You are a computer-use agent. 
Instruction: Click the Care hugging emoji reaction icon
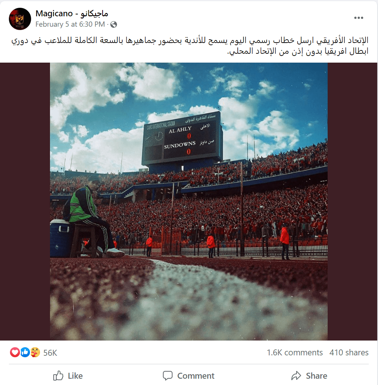(x=35, y=352)
